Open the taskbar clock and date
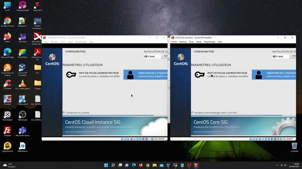Viewport: 302px width, 169px height. click(294, 165)
